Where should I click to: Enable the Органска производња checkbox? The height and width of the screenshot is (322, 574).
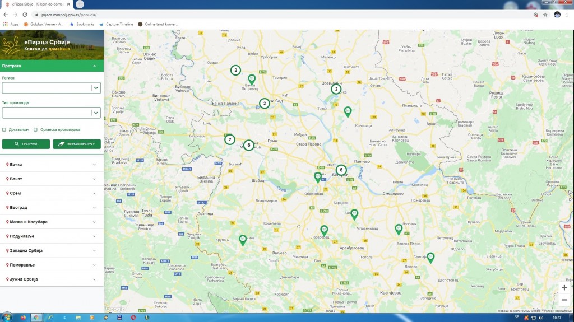tap(35, 129)
